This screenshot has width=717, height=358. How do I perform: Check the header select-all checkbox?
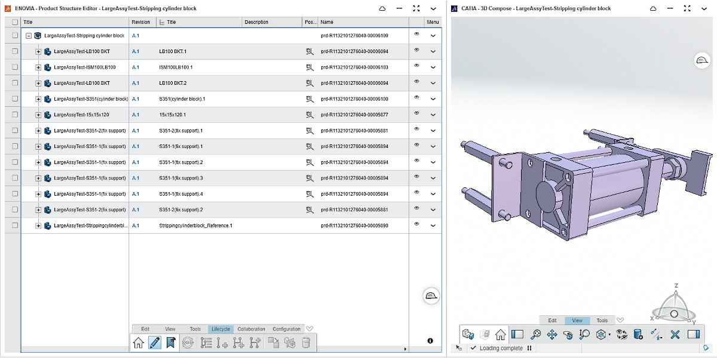click(x=15, y=22)
